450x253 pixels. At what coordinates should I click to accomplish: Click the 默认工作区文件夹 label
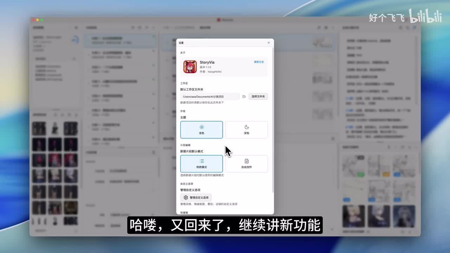click(192, 90)
